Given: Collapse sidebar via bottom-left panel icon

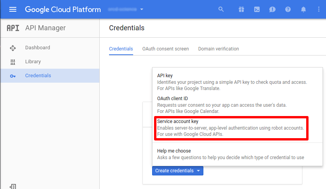Looking at the screenshot, I should tap(13, 187).
